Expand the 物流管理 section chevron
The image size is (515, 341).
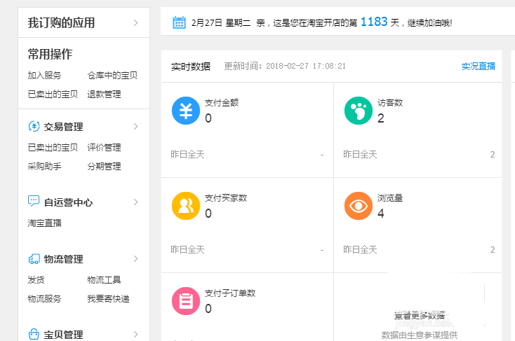point(135,259)
